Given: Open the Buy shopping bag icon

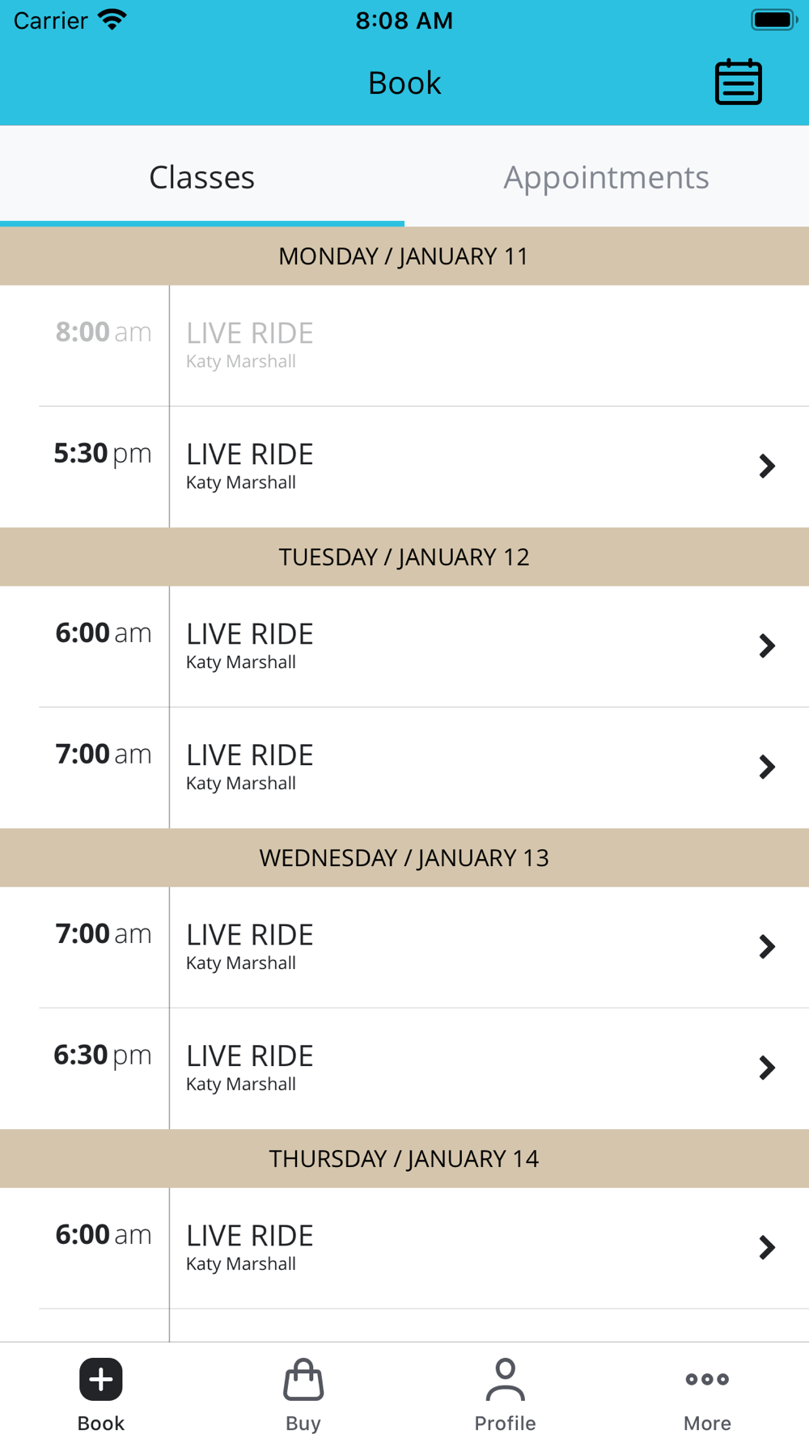Looking at the screenshot, I should click(x=303, y=1380).
